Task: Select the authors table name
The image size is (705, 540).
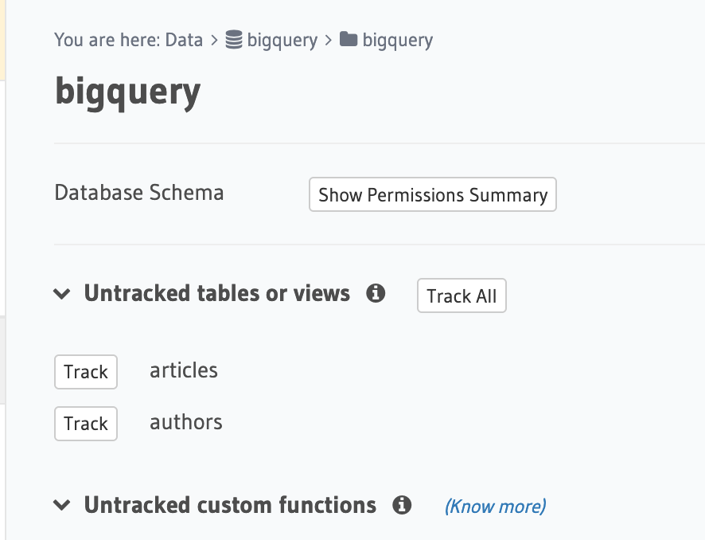Action: 186,422
